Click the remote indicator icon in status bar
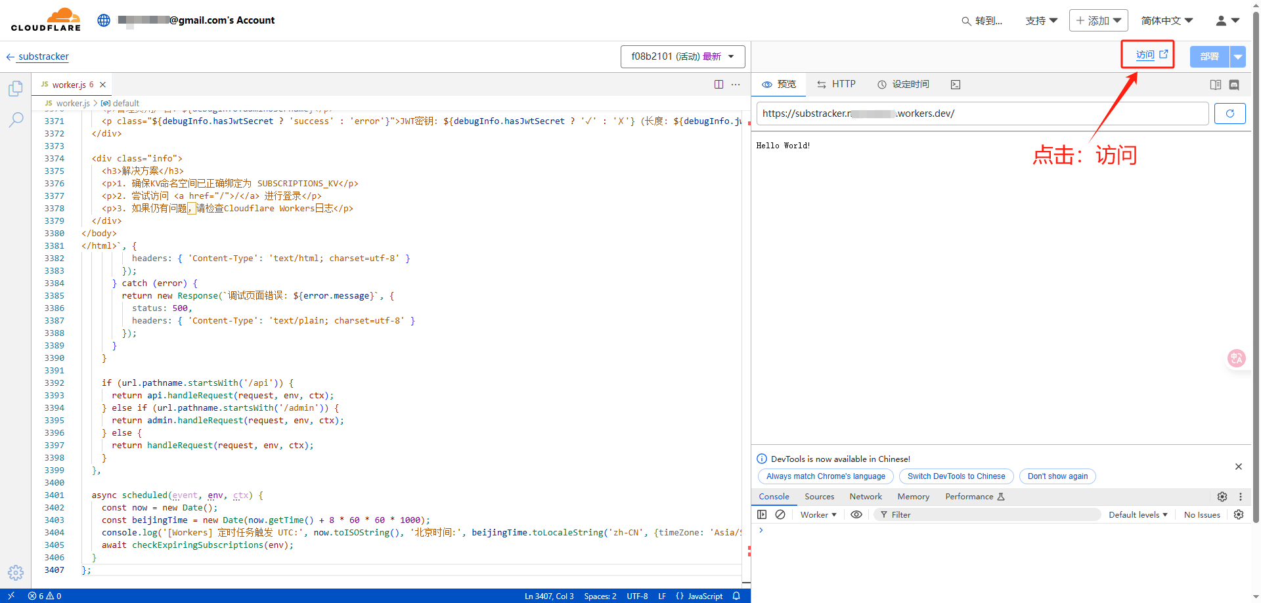Viewport: 1261px width, 603px height. click(11, 596)
